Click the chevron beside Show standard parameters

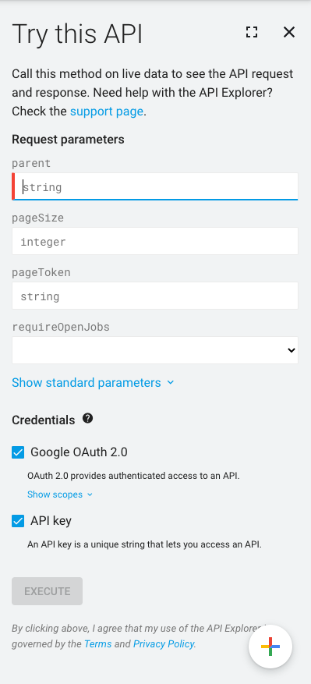[x=171, y=383]
